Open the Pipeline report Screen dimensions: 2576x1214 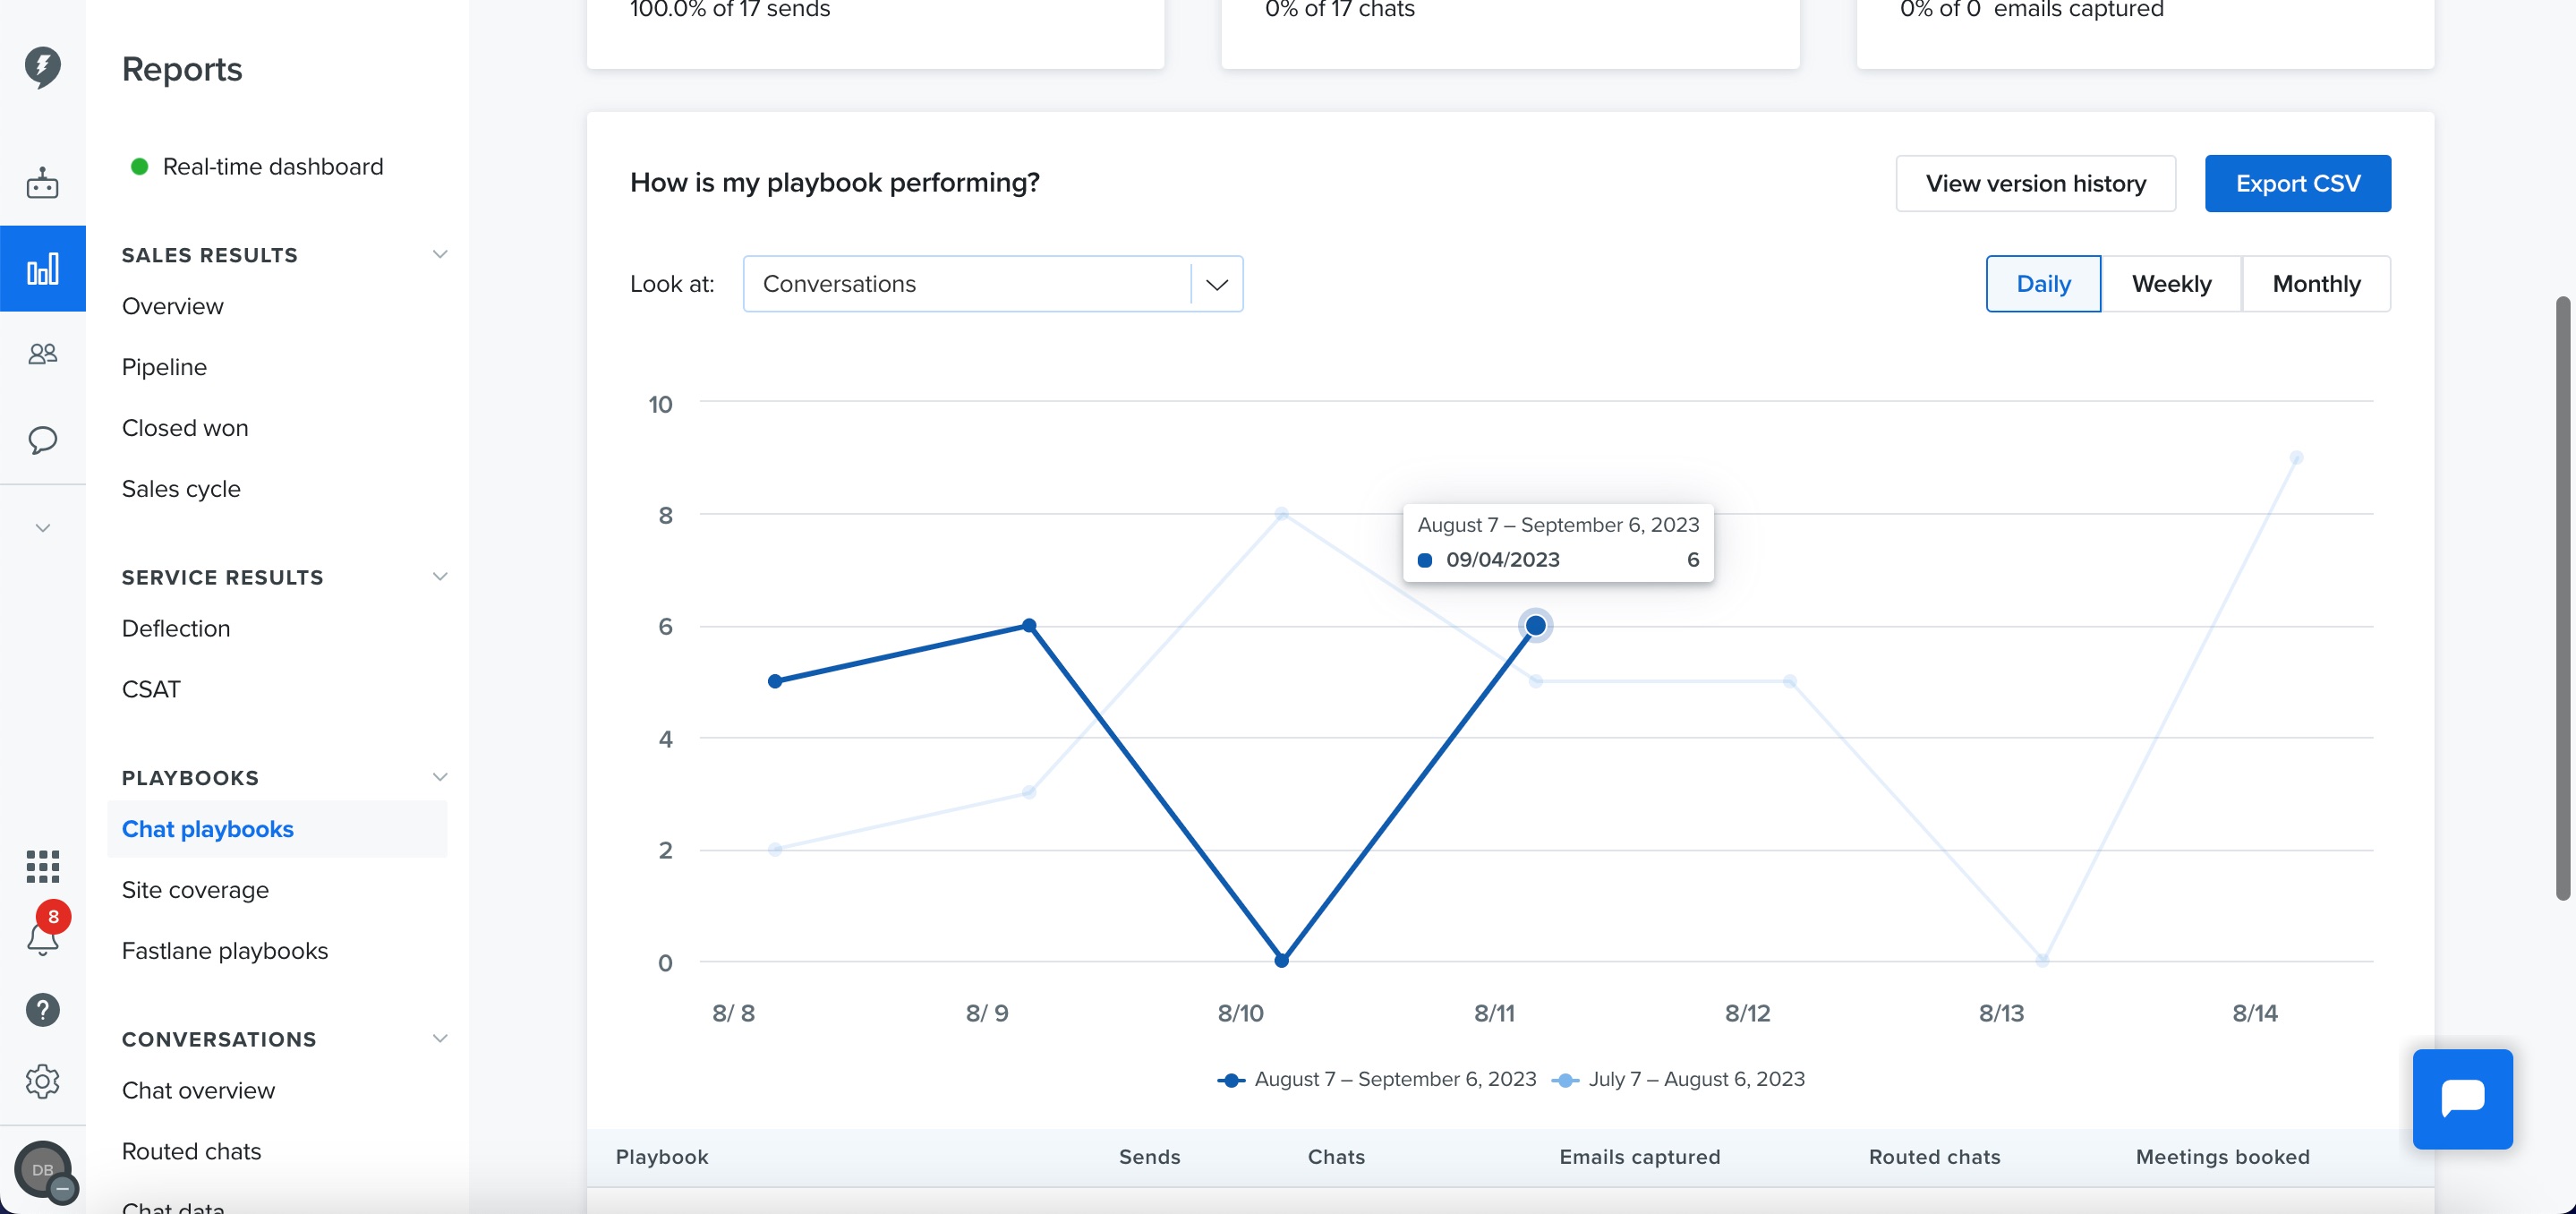point(164,367)
